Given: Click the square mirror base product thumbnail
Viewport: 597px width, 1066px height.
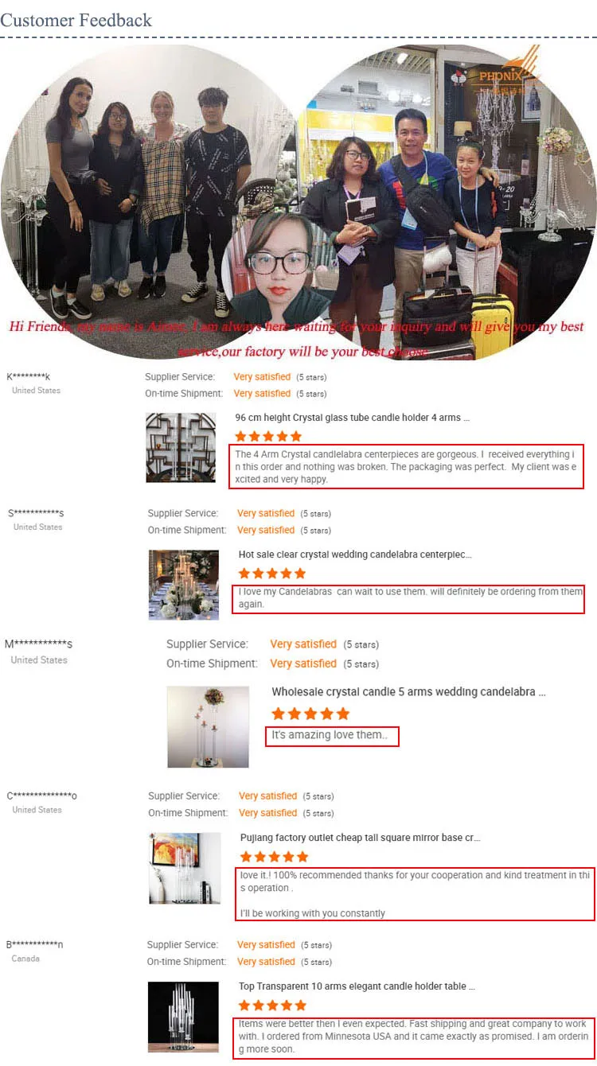Looking at the screenshot, I should [x=185, y=868].
